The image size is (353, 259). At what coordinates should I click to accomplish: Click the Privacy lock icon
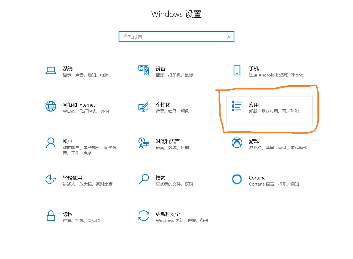point(51,216)
